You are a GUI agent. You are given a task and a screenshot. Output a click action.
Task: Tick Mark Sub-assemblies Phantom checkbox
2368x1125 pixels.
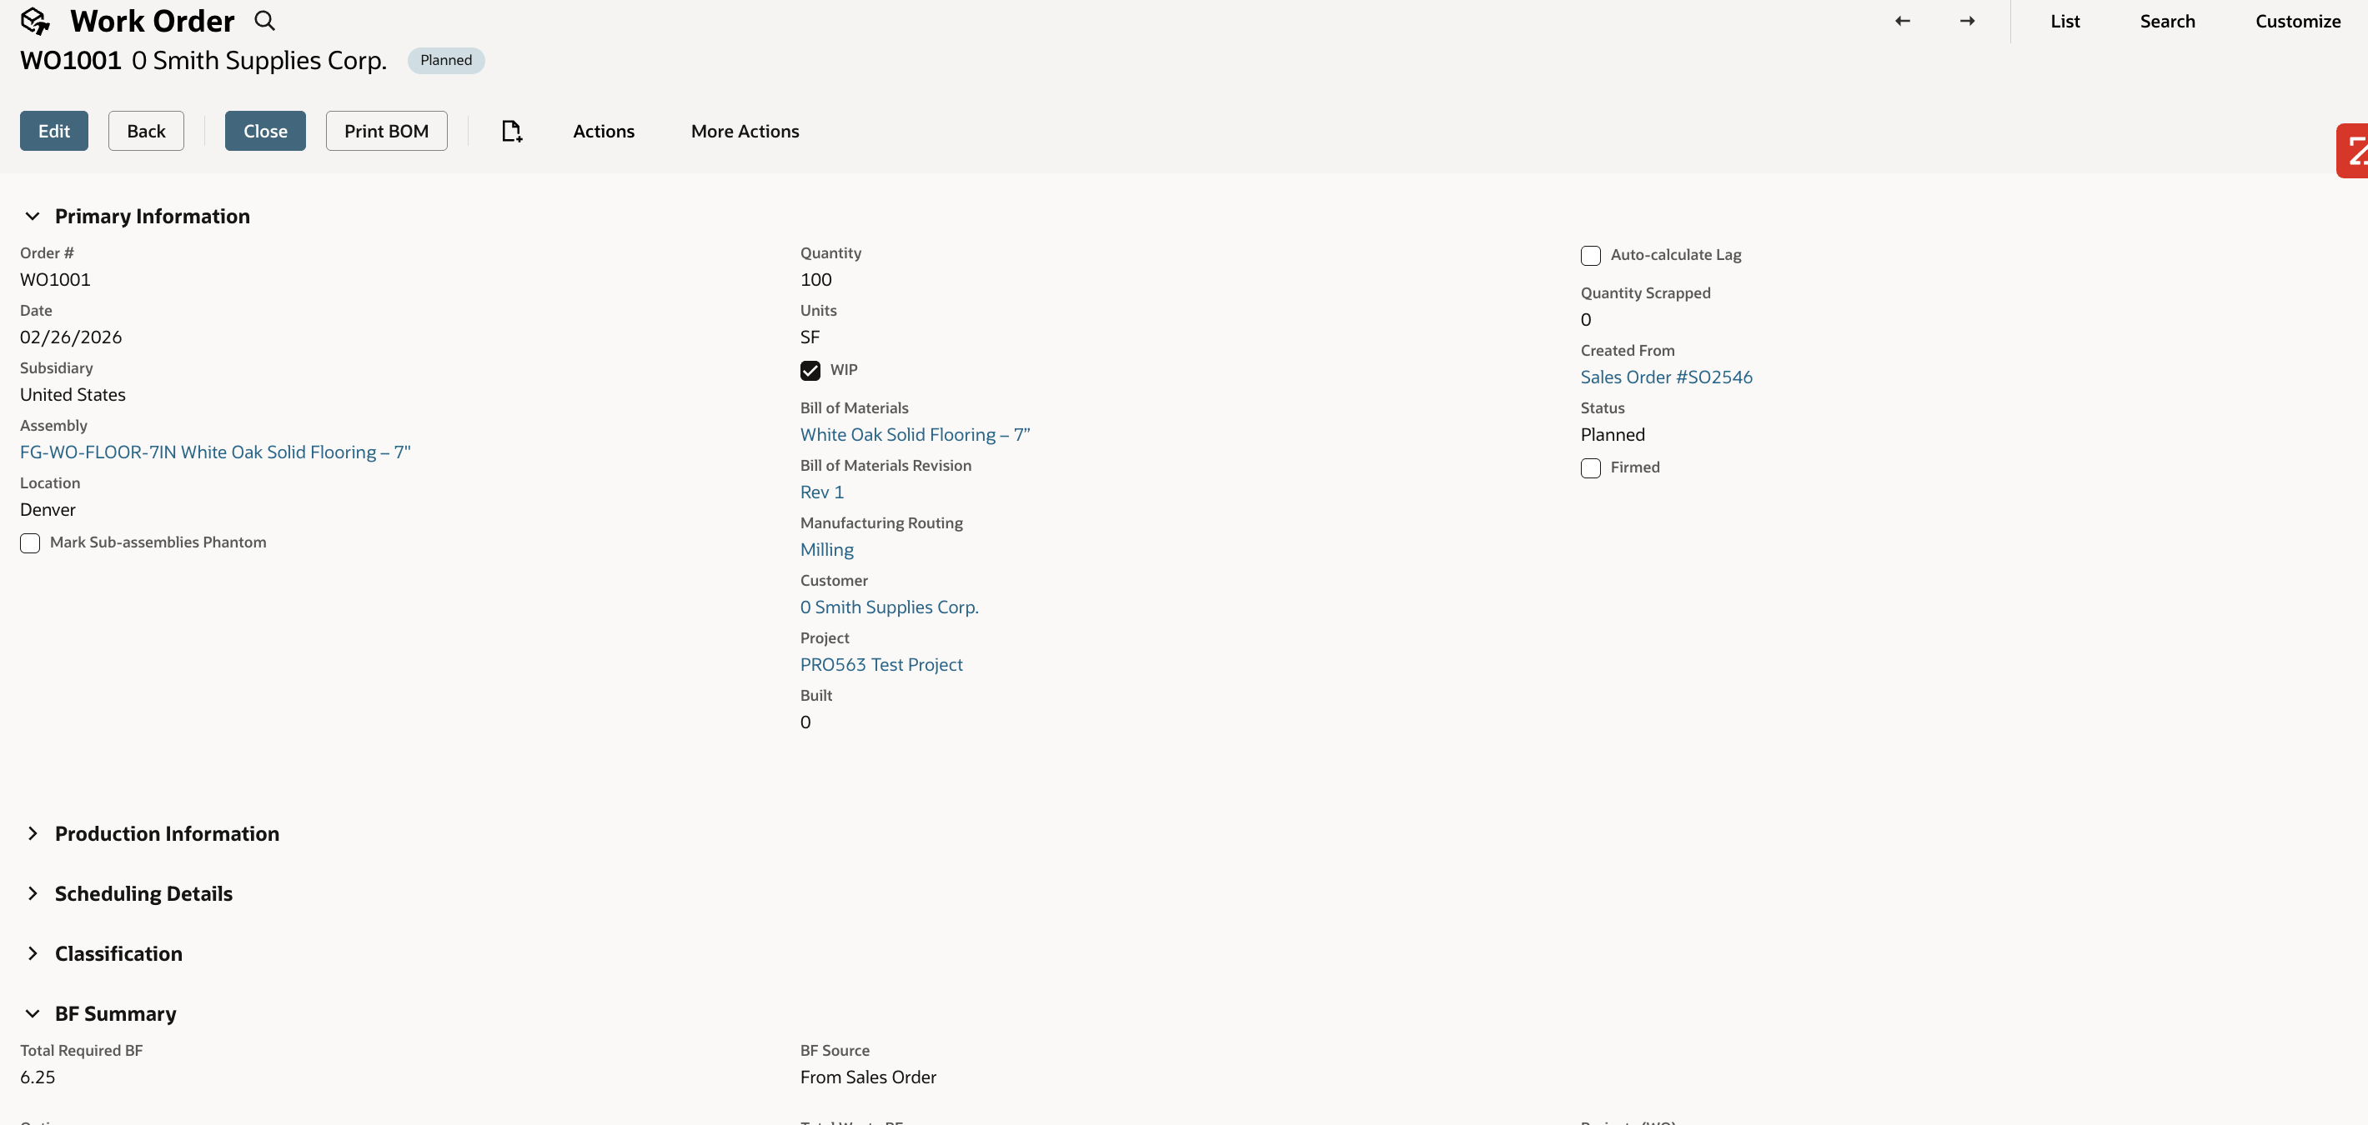click(x=30, y=542)
